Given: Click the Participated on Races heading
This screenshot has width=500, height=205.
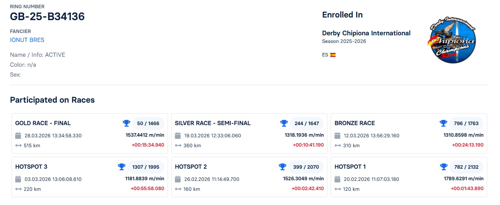Looking at the screenshot, I should click(52, 100).
